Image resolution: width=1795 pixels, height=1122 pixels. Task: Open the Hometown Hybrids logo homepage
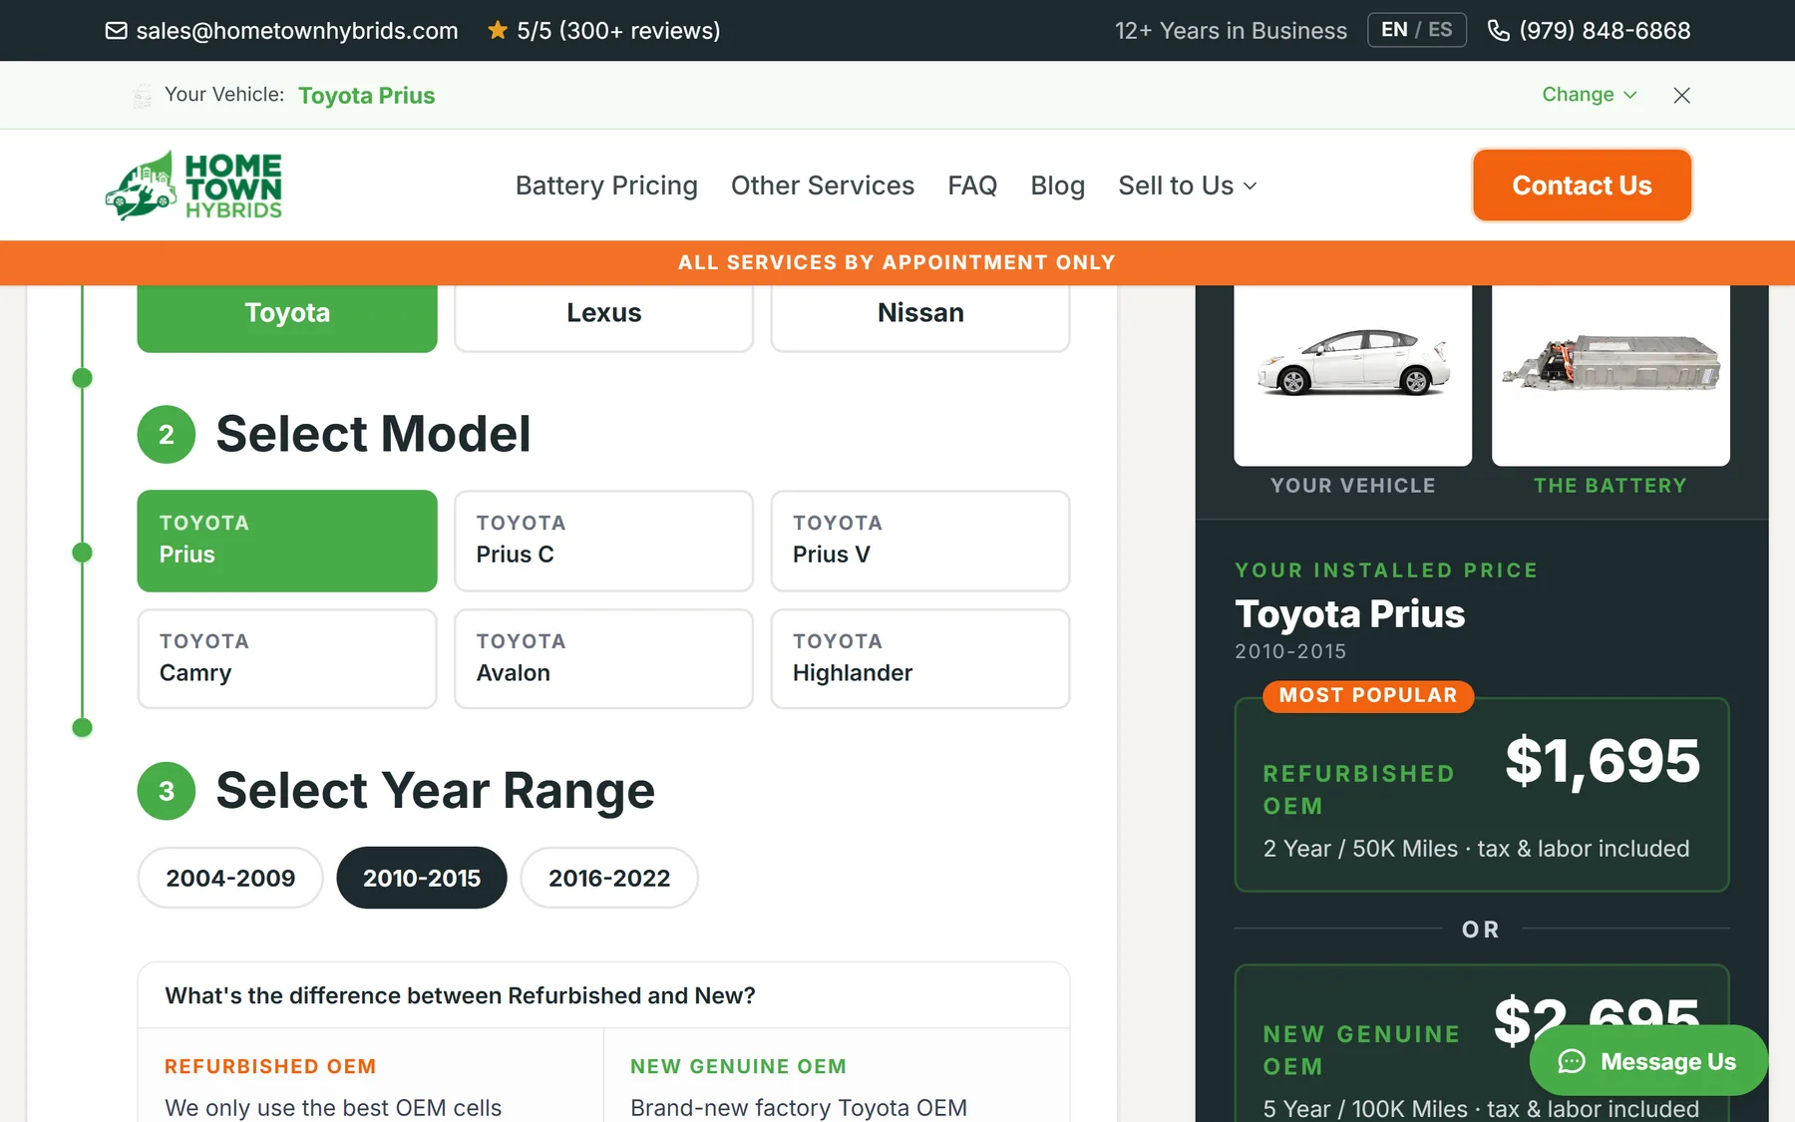(194, 186)
